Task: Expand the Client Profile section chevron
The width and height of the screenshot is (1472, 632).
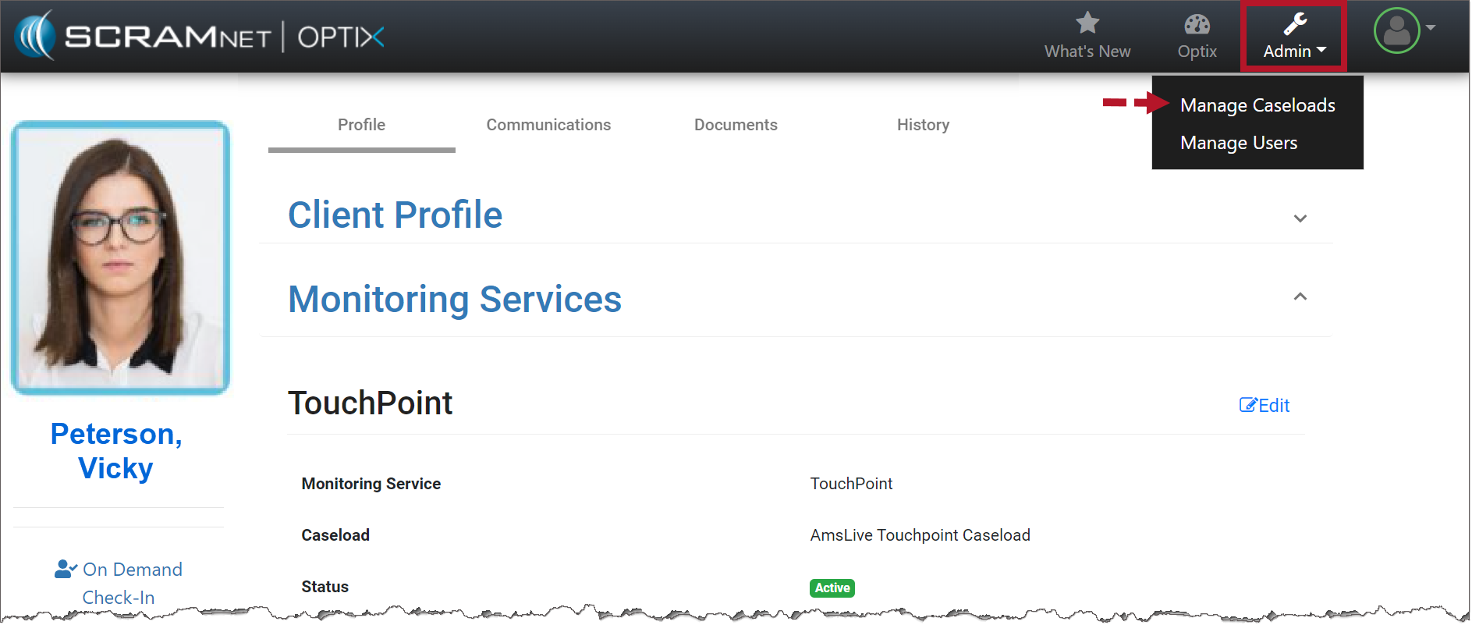Action: coord(1300,218)
